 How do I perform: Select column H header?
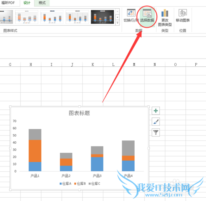31,64
